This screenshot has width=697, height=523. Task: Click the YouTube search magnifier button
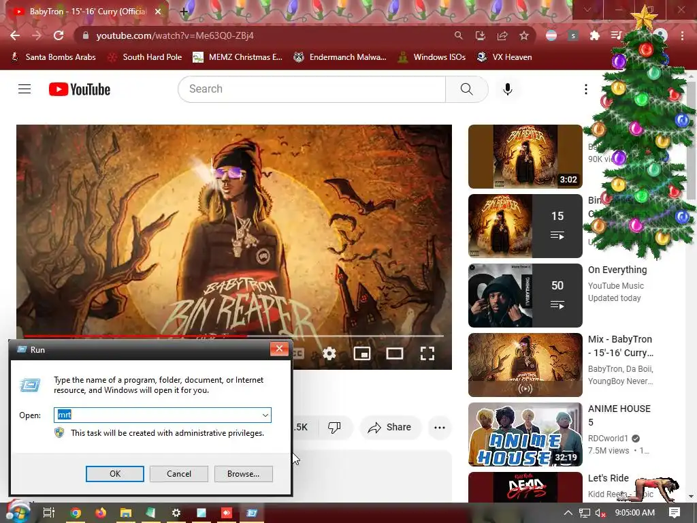point(467,89)
